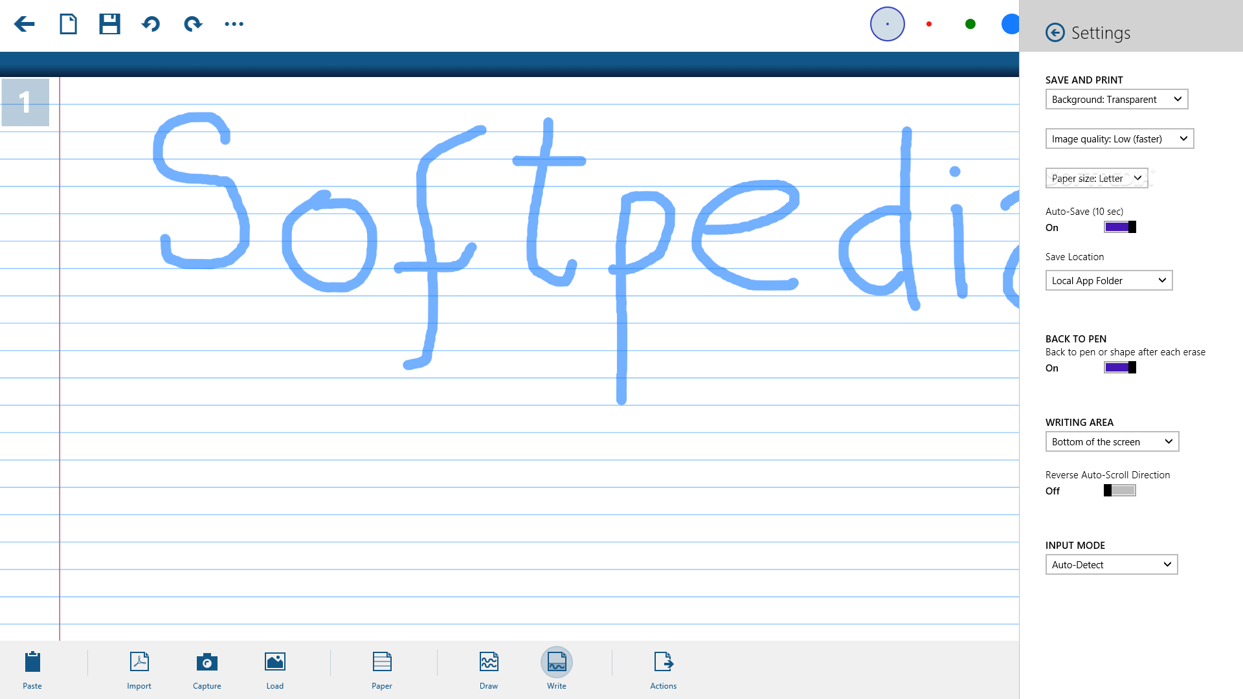Open Paper size: Letter dropdown

point(1097,178)
